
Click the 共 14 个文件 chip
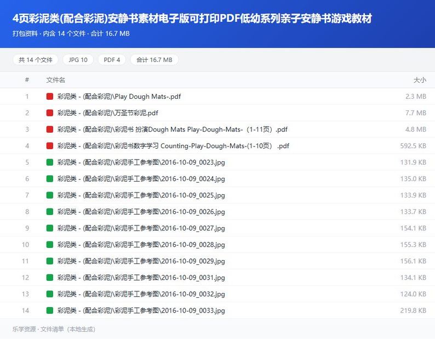pos(36,60)
